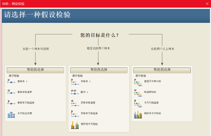Screen dimensions: 211x136
Task: Click the 协助 – 假设检验 window title
Action: pyautogui.click(x=13, y=4)
